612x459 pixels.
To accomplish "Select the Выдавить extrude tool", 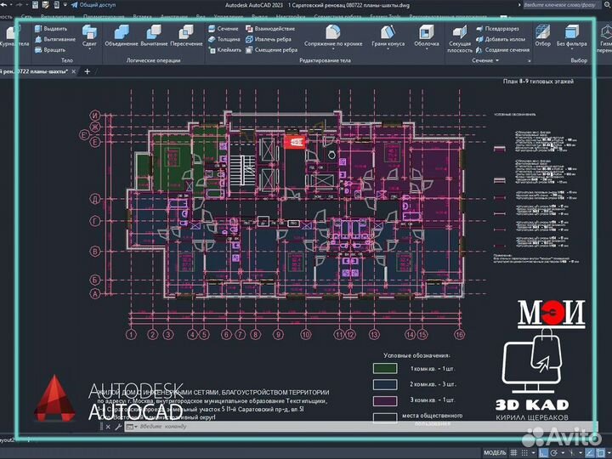I will tap(51, 29).
